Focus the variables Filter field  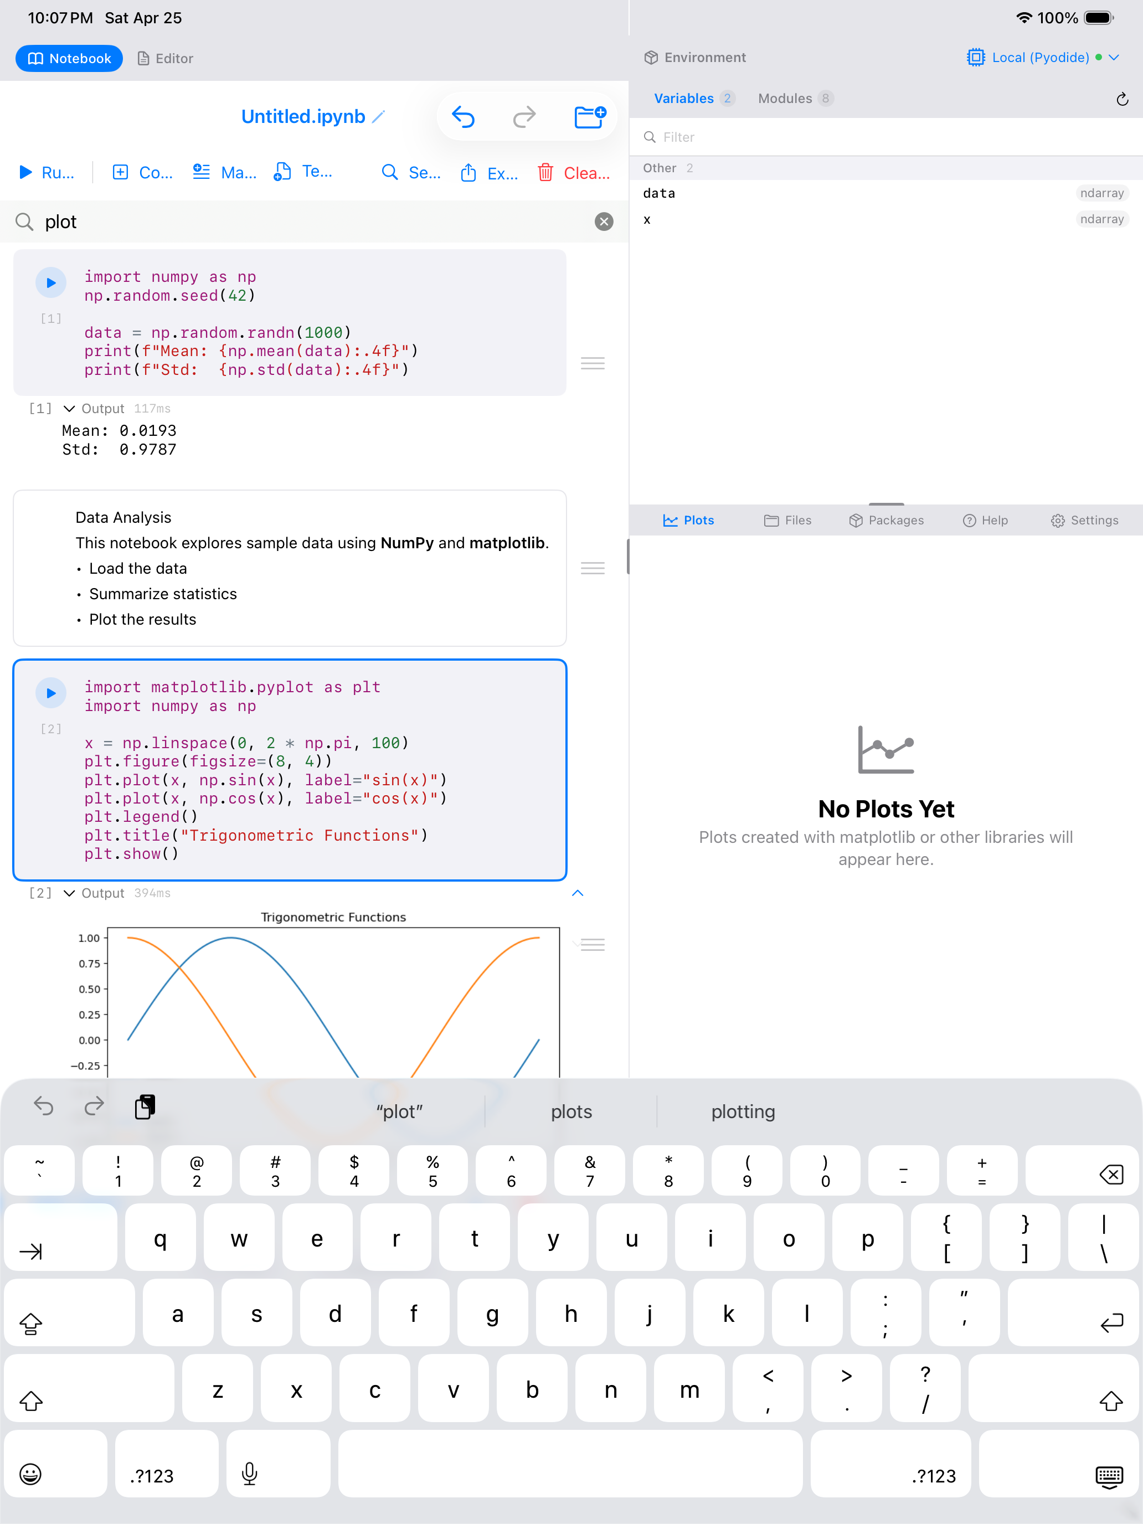(x=886, y=137)
